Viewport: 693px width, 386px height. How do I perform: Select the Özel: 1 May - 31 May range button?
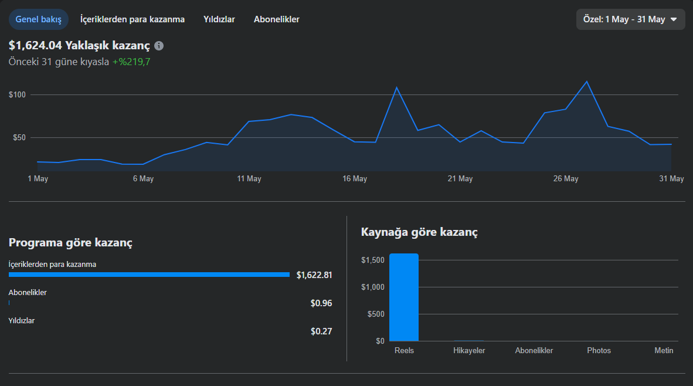[x=631, y=19]
